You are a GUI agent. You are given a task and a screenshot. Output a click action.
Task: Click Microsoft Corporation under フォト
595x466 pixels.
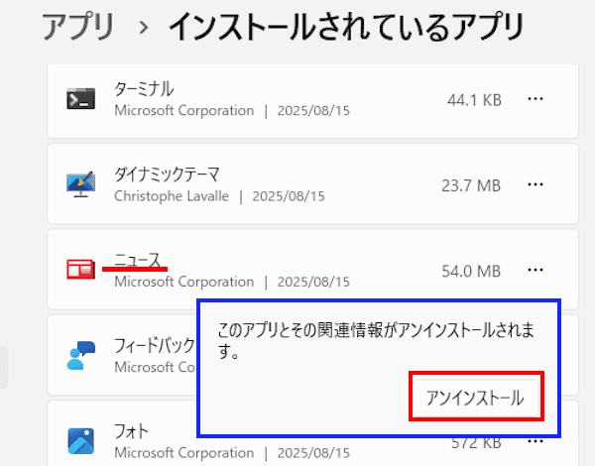coord(184,453)
